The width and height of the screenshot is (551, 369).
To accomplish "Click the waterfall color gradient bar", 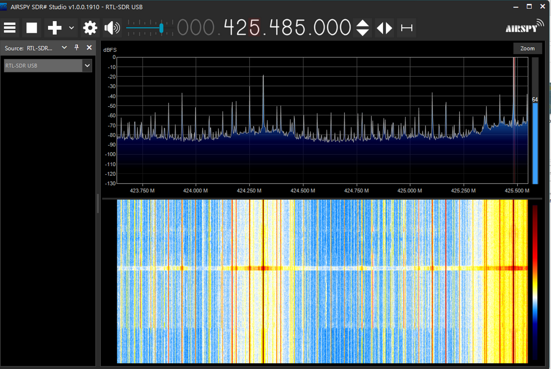I will (535, 282).
